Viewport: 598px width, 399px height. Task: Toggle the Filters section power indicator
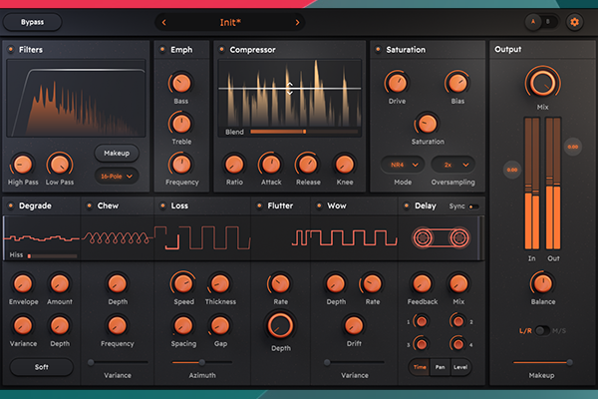(x=11, y=49)
